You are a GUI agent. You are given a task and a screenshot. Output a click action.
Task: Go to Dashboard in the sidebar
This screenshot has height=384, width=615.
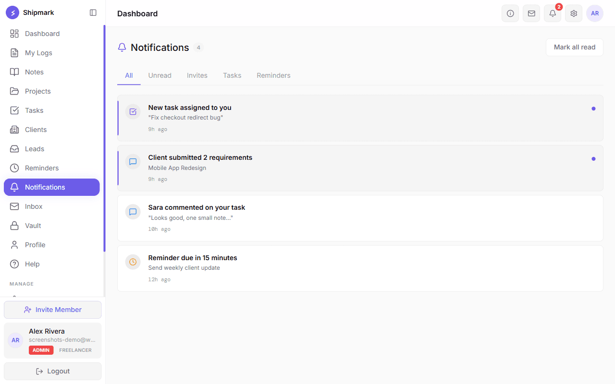[52, 34]
